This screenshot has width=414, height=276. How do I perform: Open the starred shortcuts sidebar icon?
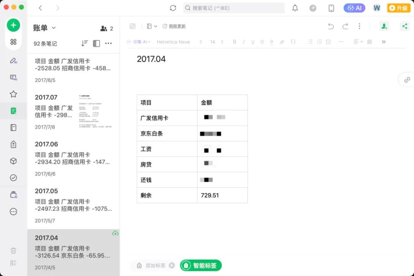pos(13,94)
